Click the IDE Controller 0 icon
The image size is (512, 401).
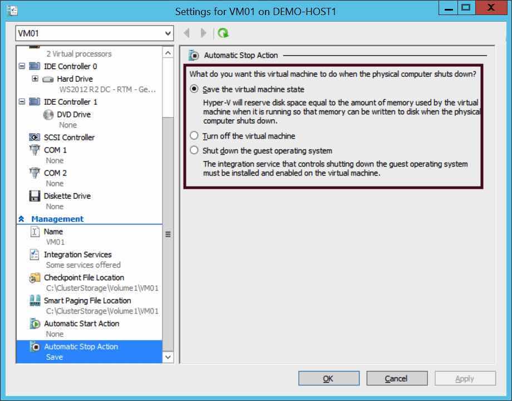(35, 66)
